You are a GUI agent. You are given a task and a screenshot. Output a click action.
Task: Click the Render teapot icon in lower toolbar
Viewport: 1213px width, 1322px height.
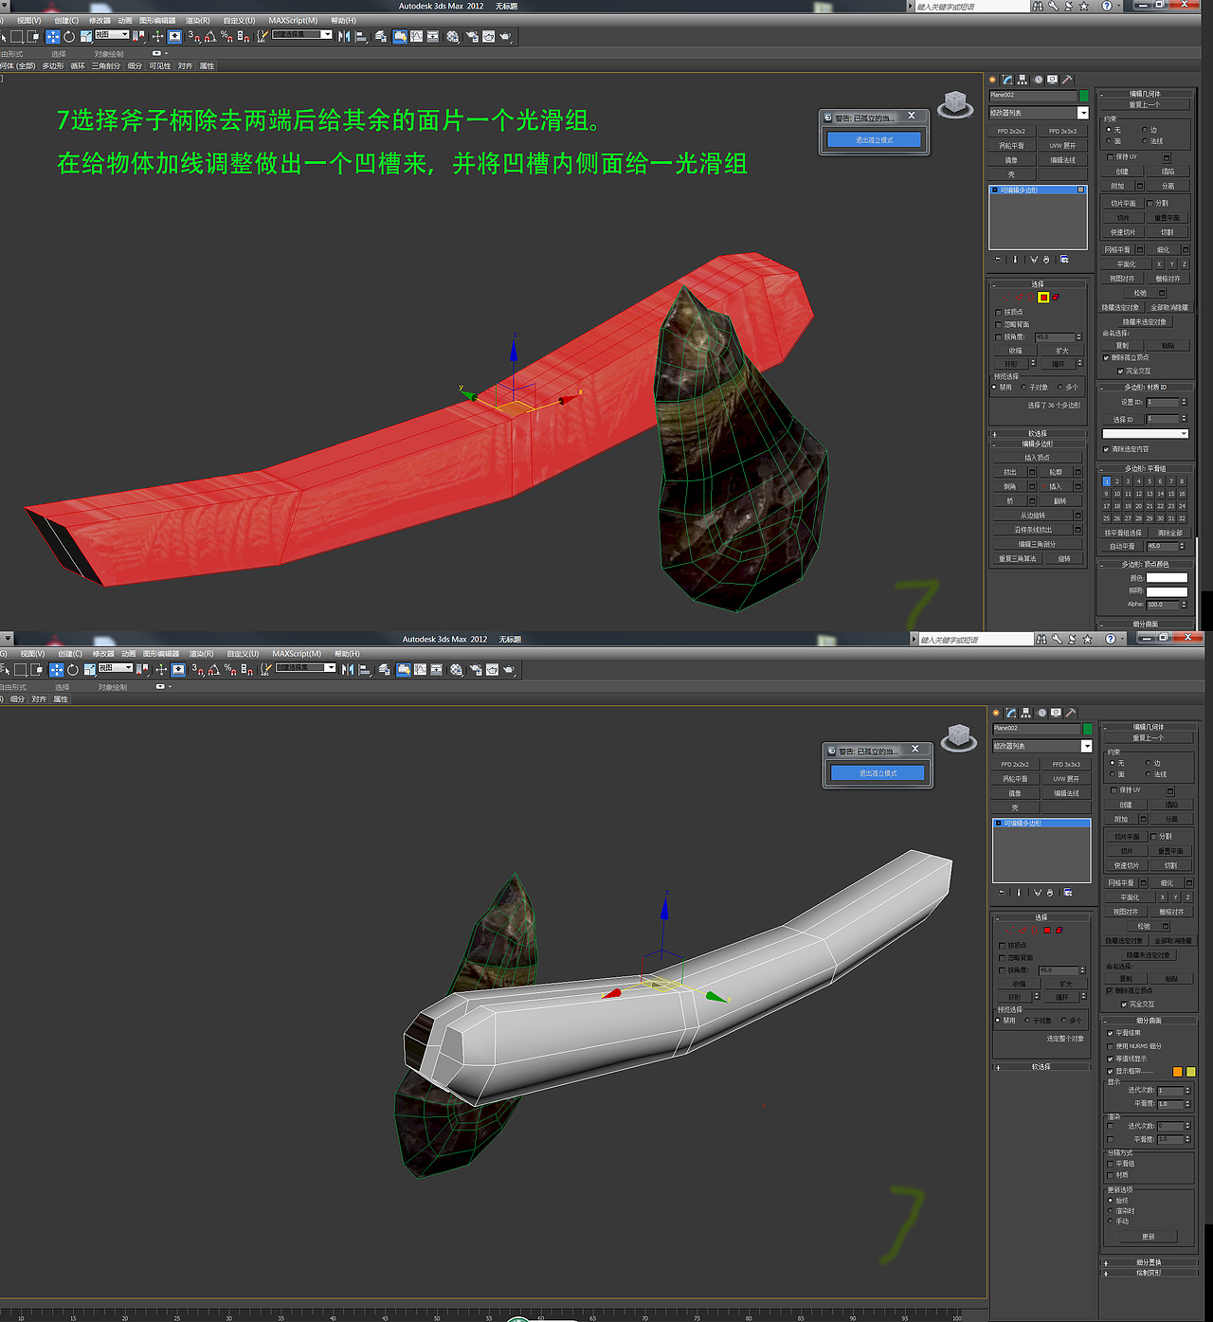(509, 669)
